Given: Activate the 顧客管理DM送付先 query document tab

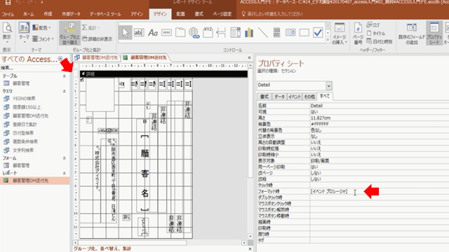Looking at the screenshot, I should point(97,57).
